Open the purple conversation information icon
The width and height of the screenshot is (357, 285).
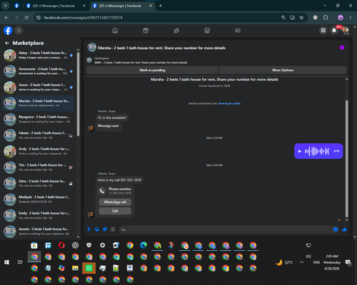[x=342, y=48]
